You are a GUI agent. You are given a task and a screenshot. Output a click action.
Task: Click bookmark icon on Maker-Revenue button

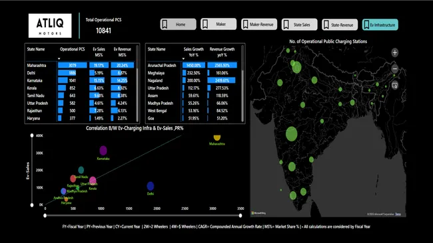pos(245,24)
